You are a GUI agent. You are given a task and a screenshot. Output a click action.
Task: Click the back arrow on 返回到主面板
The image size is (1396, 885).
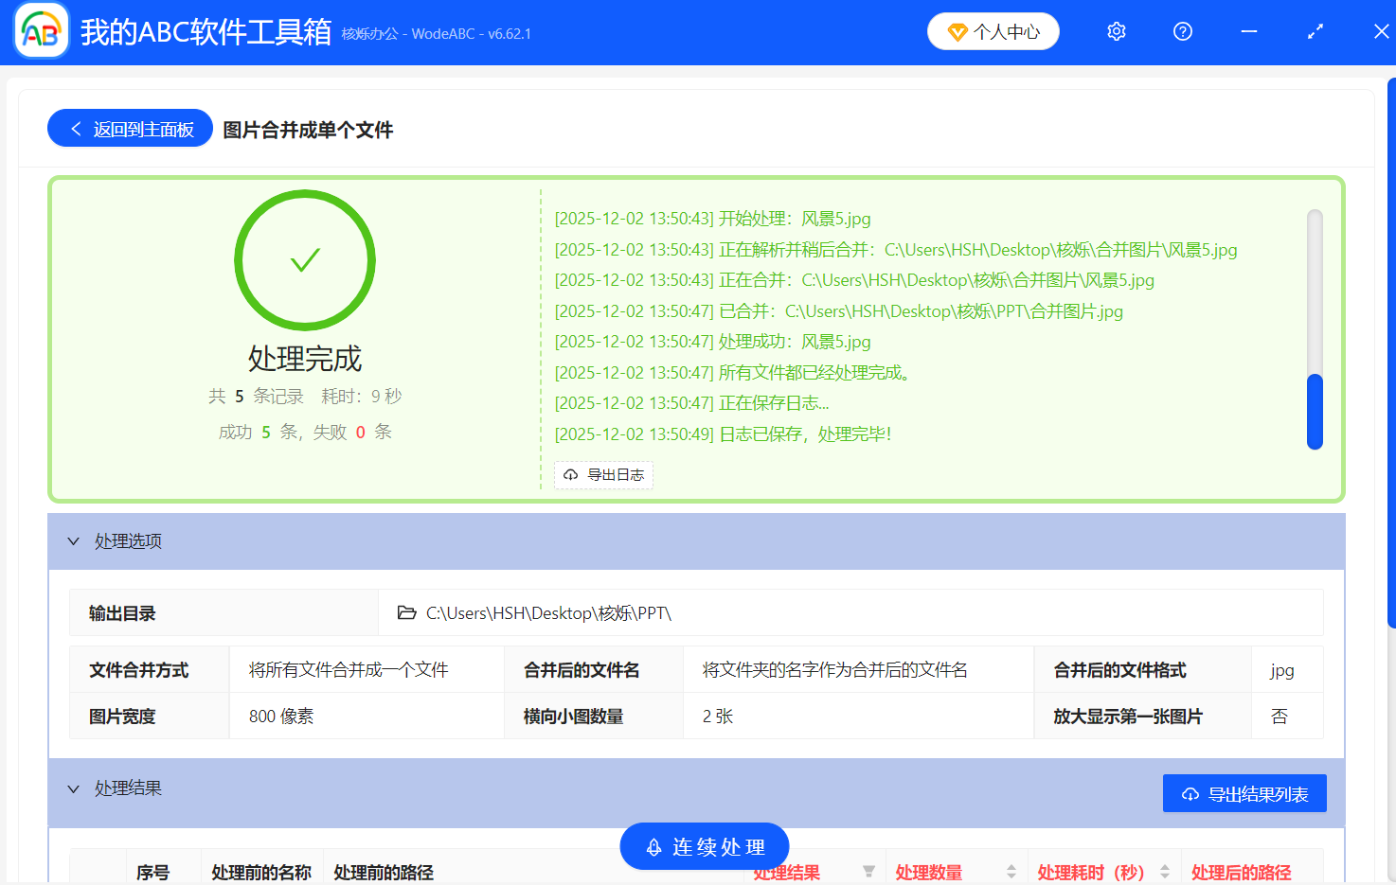pyautogui.click(x=76, y=128)
